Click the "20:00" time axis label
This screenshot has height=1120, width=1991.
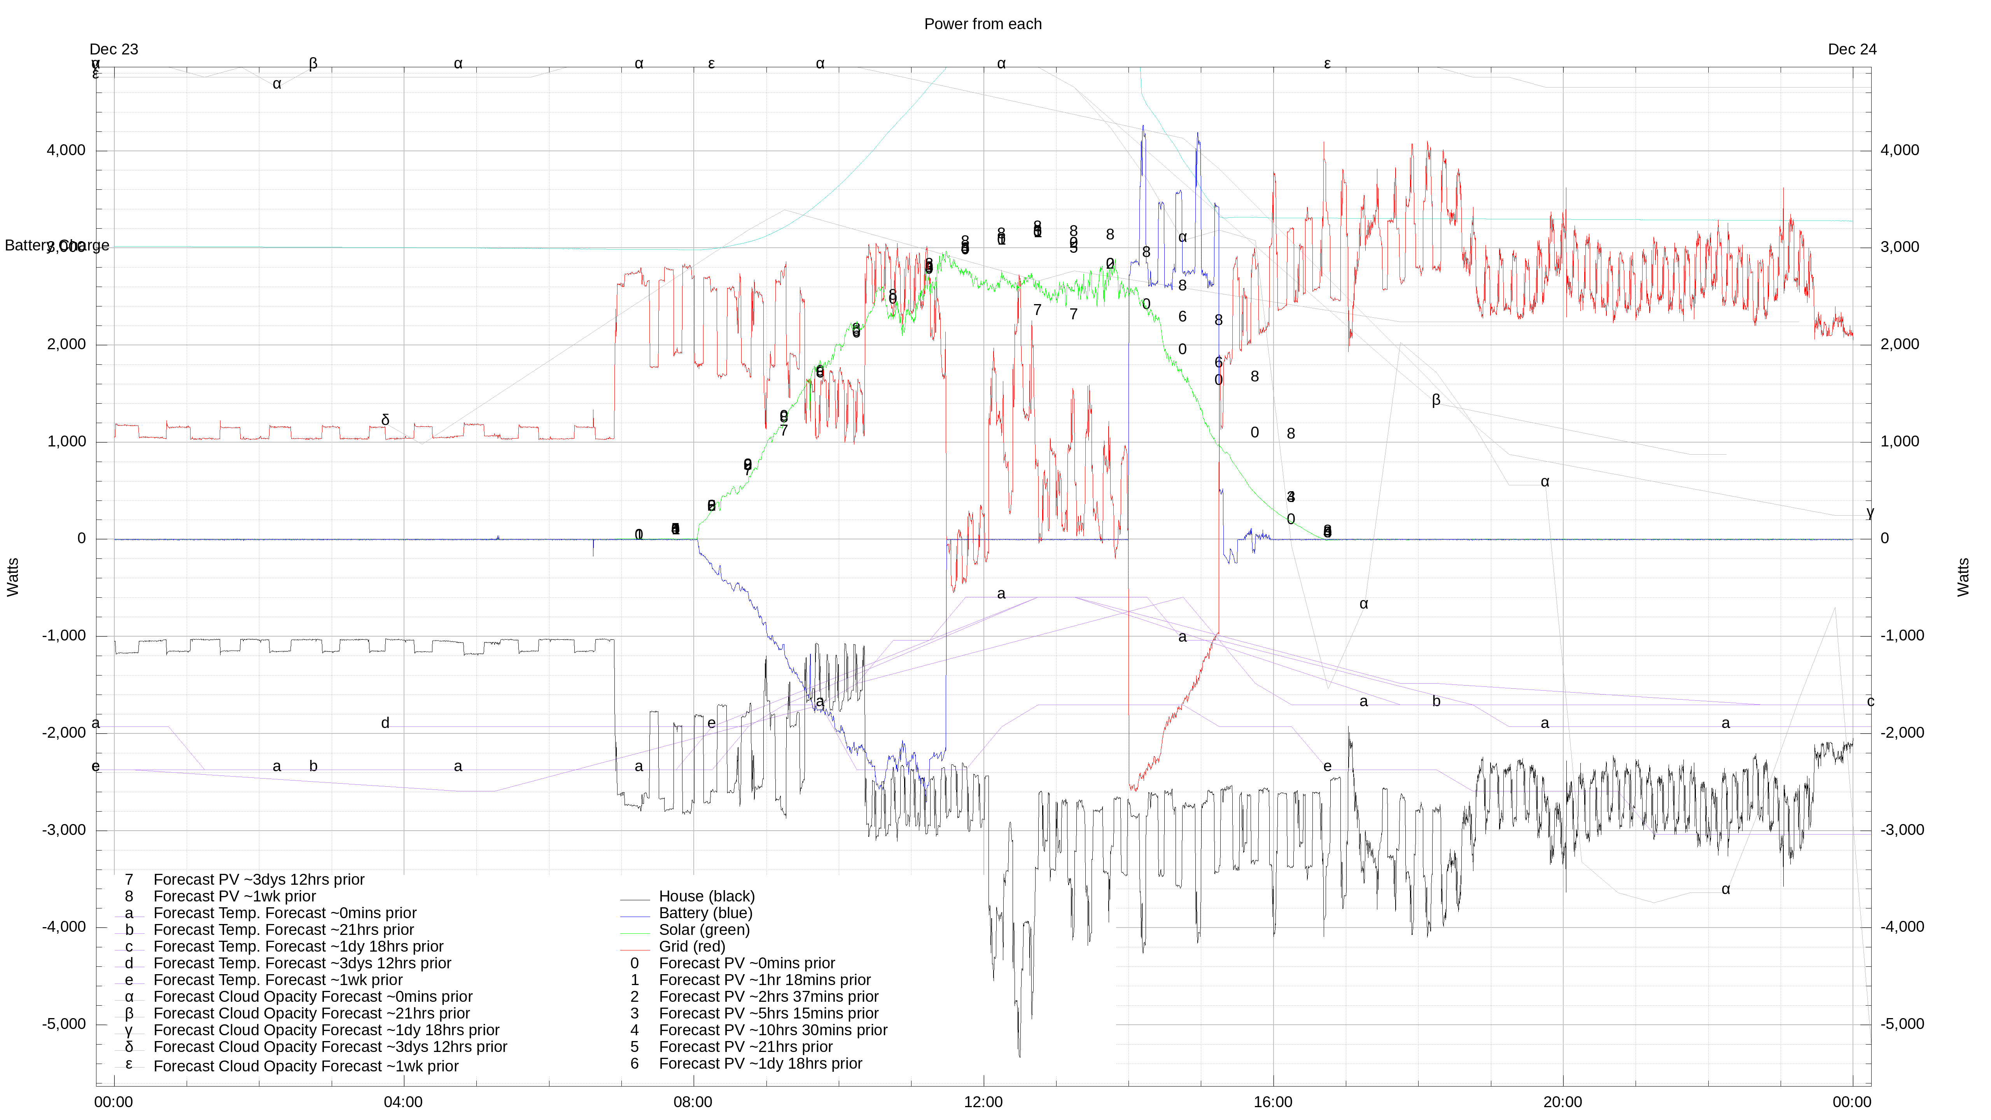tap(1563, 1102)
